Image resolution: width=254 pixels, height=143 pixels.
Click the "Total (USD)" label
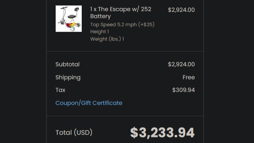click(74, 132)
